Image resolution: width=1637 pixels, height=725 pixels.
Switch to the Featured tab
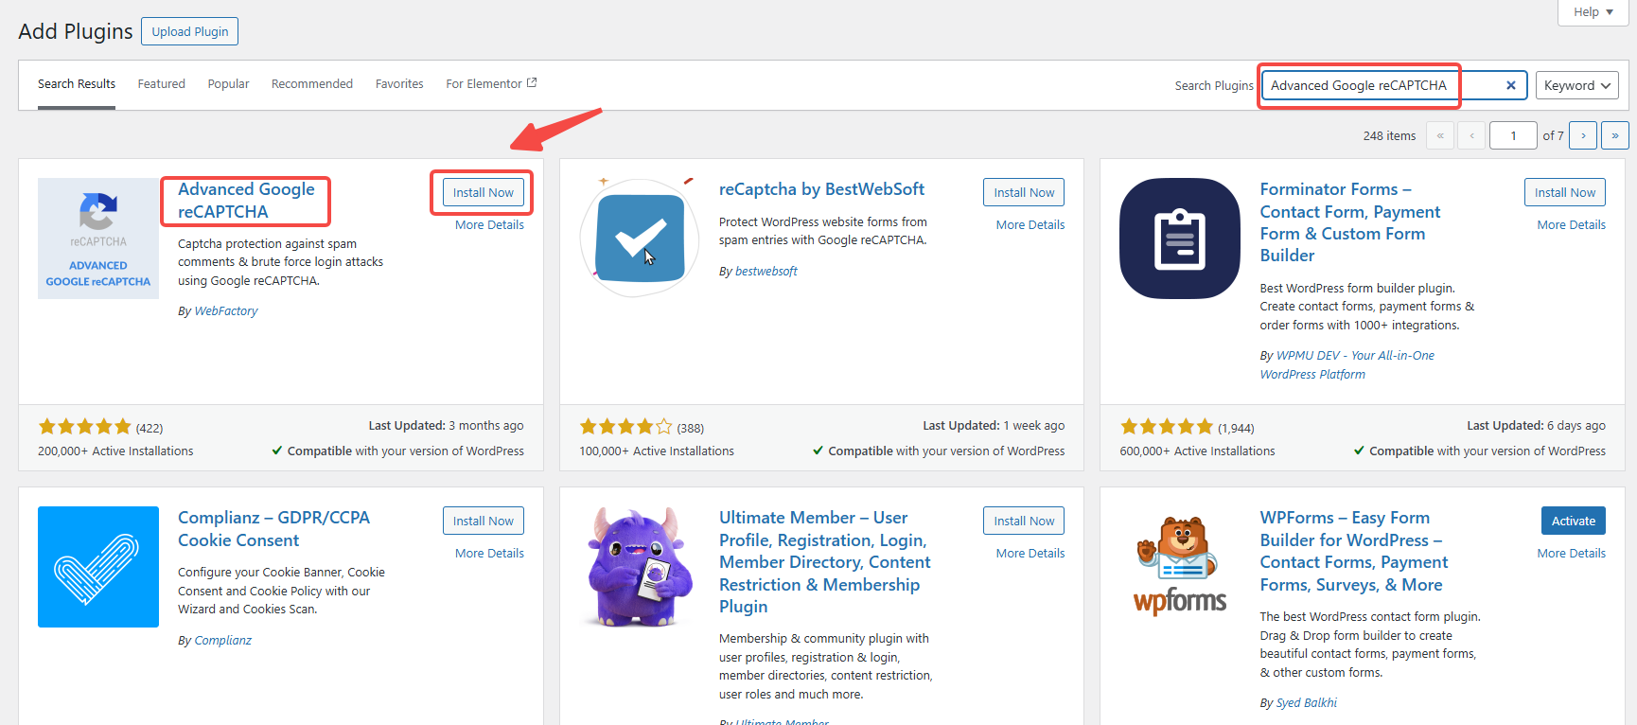(x=162, y=84)
